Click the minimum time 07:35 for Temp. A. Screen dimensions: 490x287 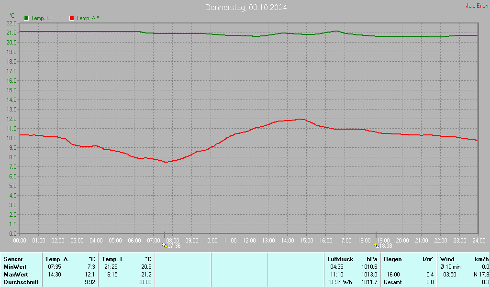point(55,267)
